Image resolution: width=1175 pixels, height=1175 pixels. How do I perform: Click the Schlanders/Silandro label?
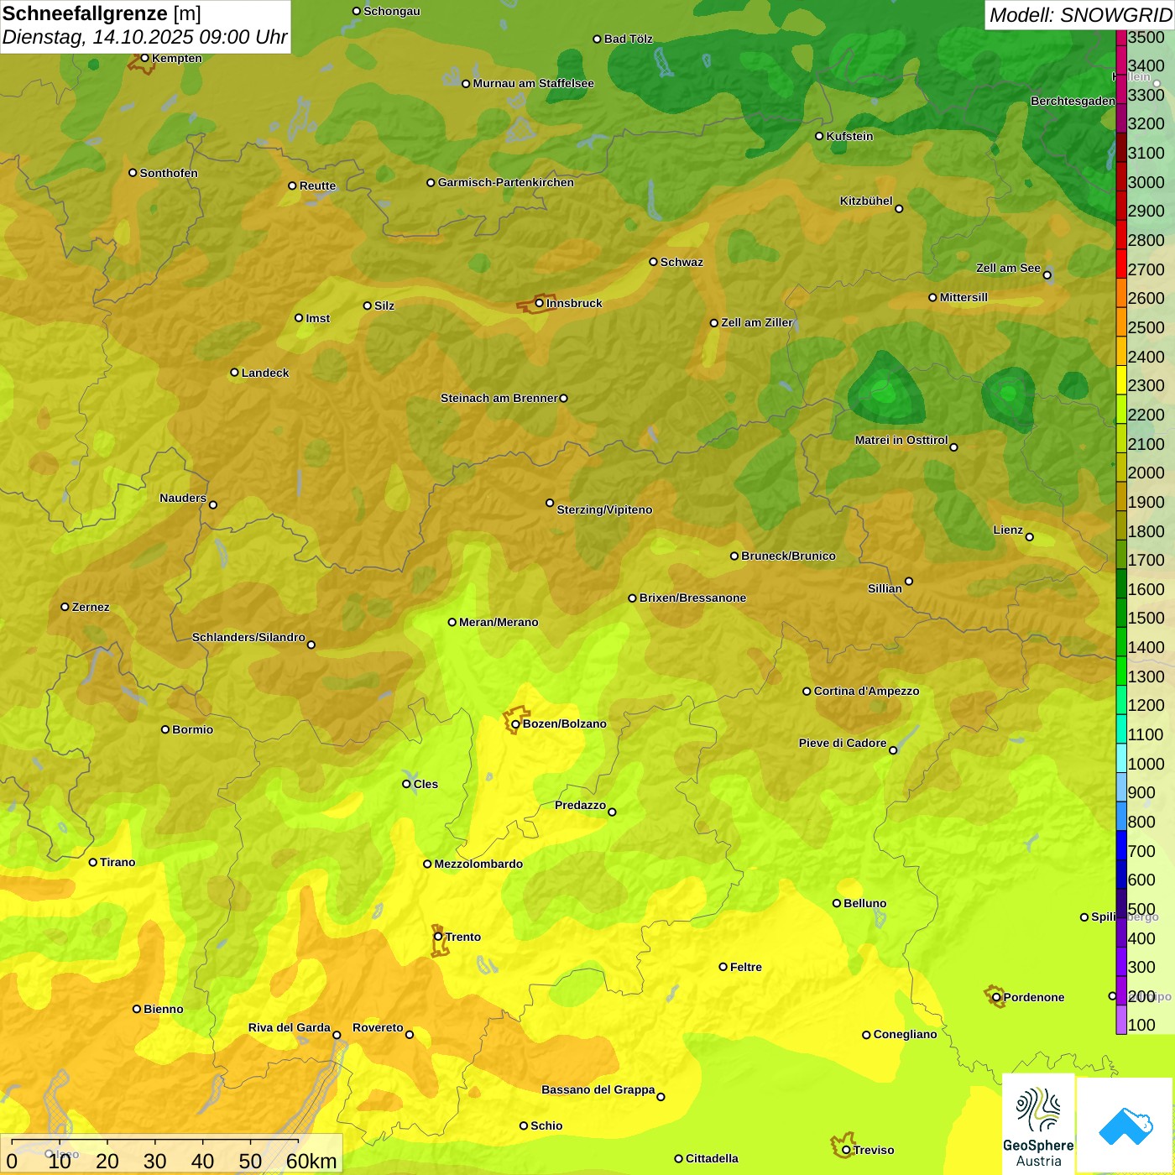[248, 637]
